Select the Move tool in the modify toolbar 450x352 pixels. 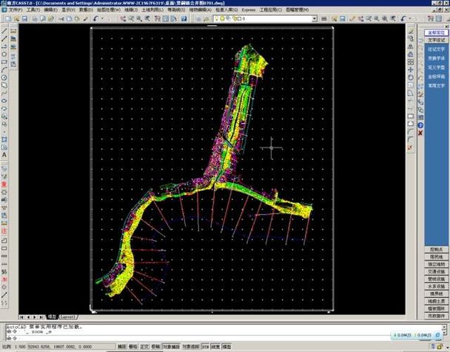pyautogui.click(x=411, y=70)
